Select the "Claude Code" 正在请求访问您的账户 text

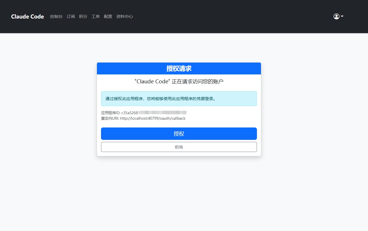click(x=179, y=82)
